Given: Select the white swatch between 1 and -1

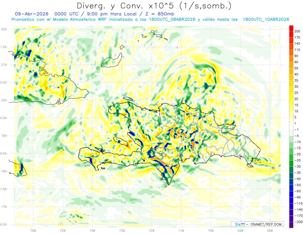Looking at the screenshot, I should click(x=291, y=127).
